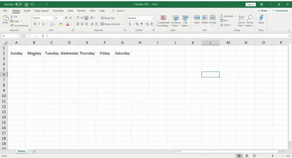Viewport: 292px width, 158px height.
Task: Click the Name Box showing L6
Action: pos(10,36)
